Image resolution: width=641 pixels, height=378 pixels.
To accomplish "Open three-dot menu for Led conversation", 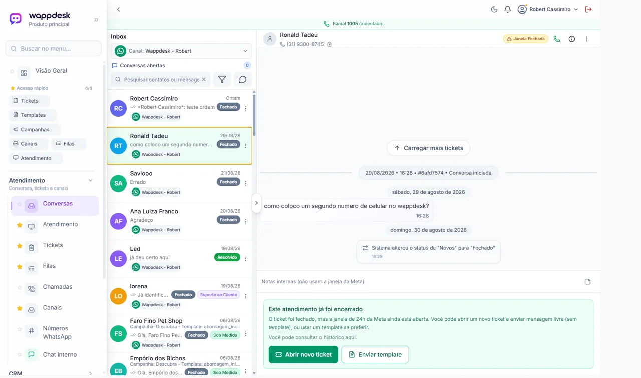I will point(245,259).
